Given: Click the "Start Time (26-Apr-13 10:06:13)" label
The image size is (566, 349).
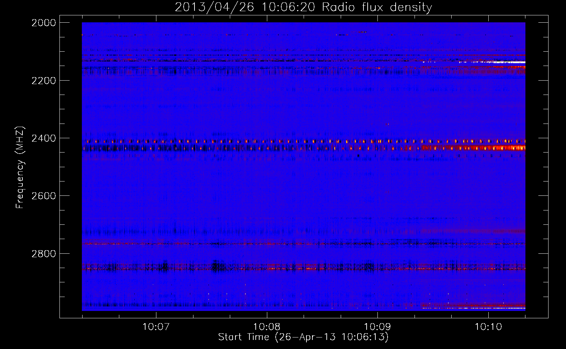Looking at the screenshot, I should point(303,337).
